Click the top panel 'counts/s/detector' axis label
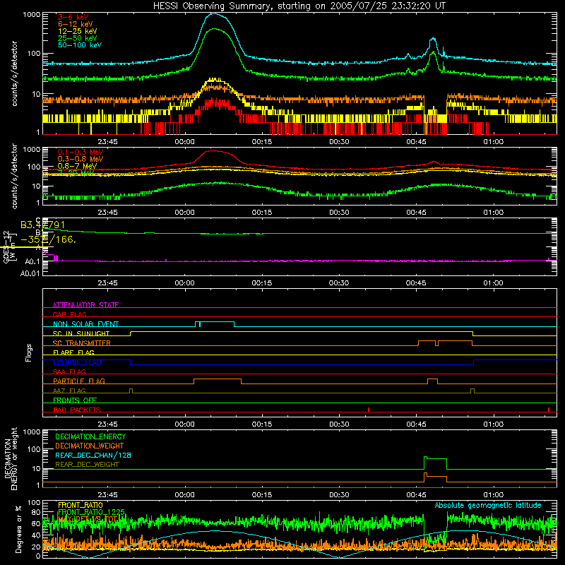This screenshot has width=565, height=565. pos(14,73)
